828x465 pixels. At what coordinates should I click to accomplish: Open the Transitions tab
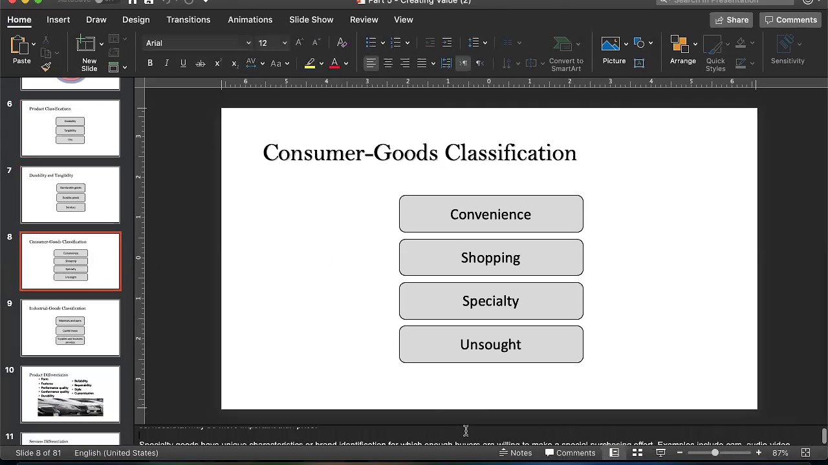pos(188,19)
